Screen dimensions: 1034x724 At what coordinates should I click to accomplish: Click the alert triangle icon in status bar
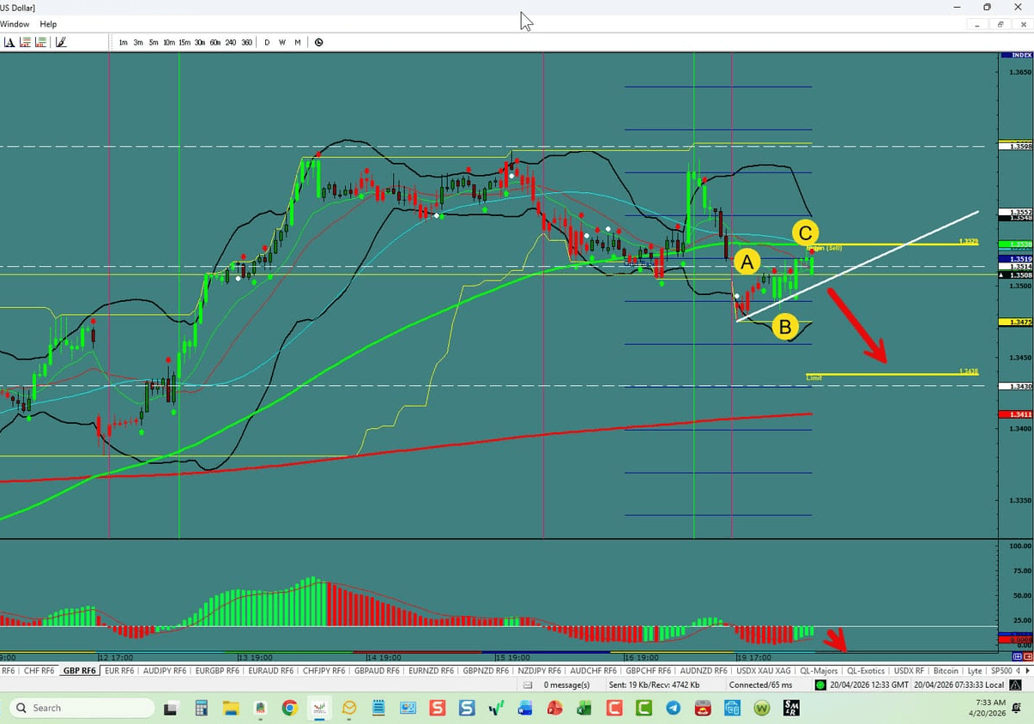pyautogui.click(x=1016, y=685)
